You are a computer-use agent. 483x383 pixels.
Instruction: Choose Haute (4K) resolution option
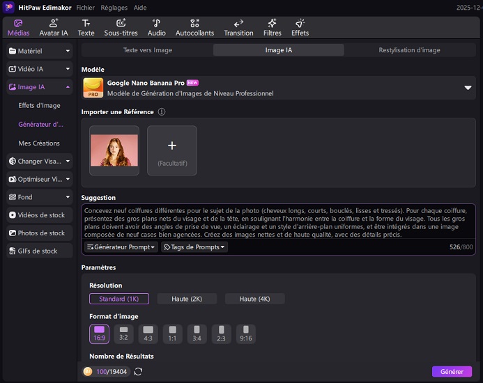[x=254, y=299]
